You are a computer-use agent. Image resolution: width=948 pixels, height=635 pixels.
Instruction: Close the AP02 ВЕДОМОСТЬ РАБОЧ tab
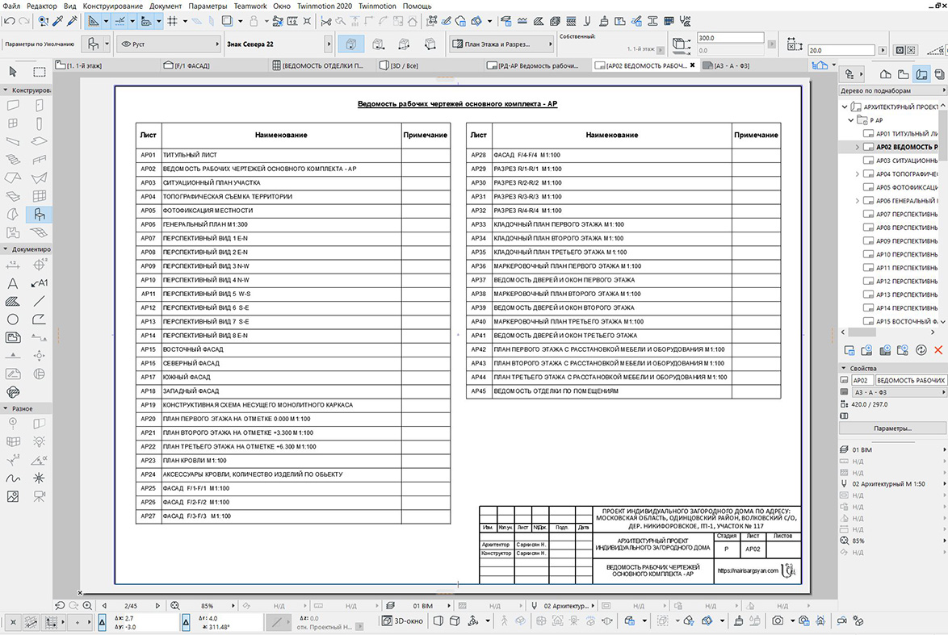point(692,65)
